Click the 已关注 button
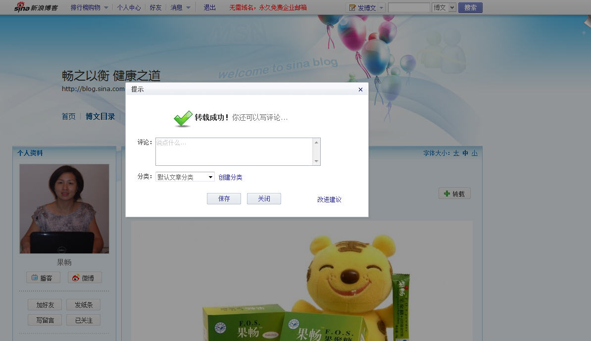Viewport: 591px width, 341px height. tap(83, 320)
